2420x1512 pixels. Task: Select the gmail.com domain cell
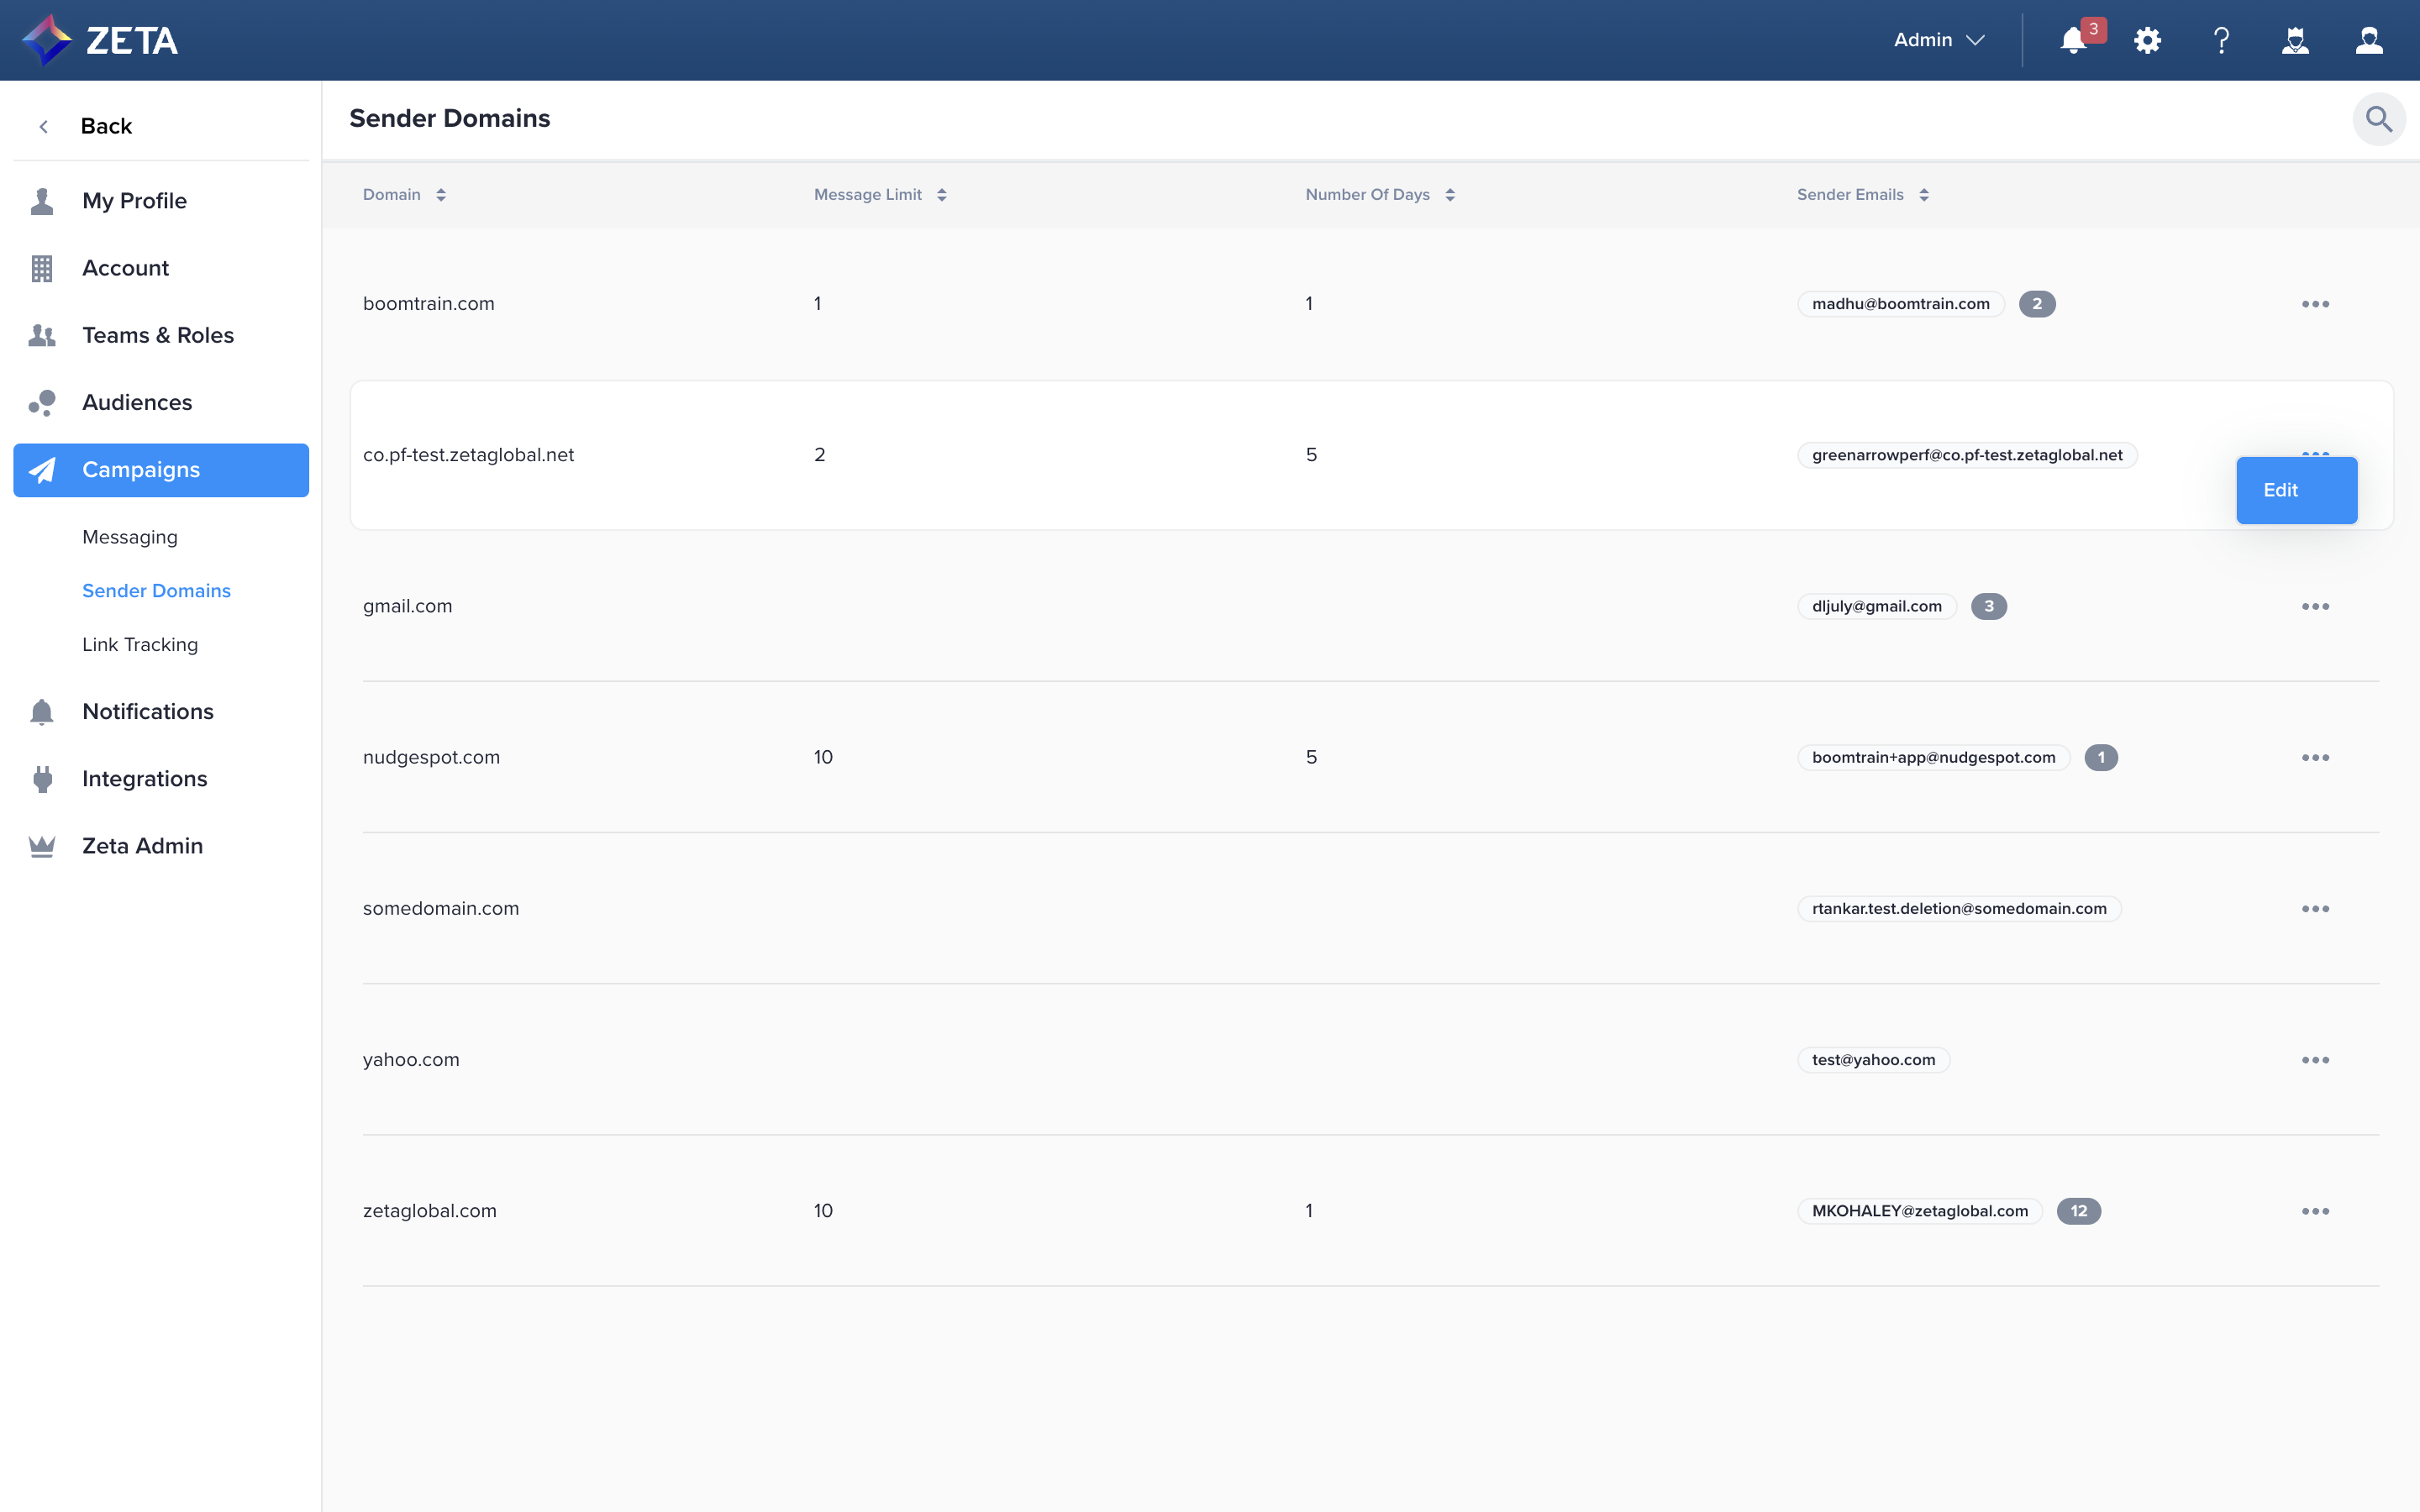point(407,606)
